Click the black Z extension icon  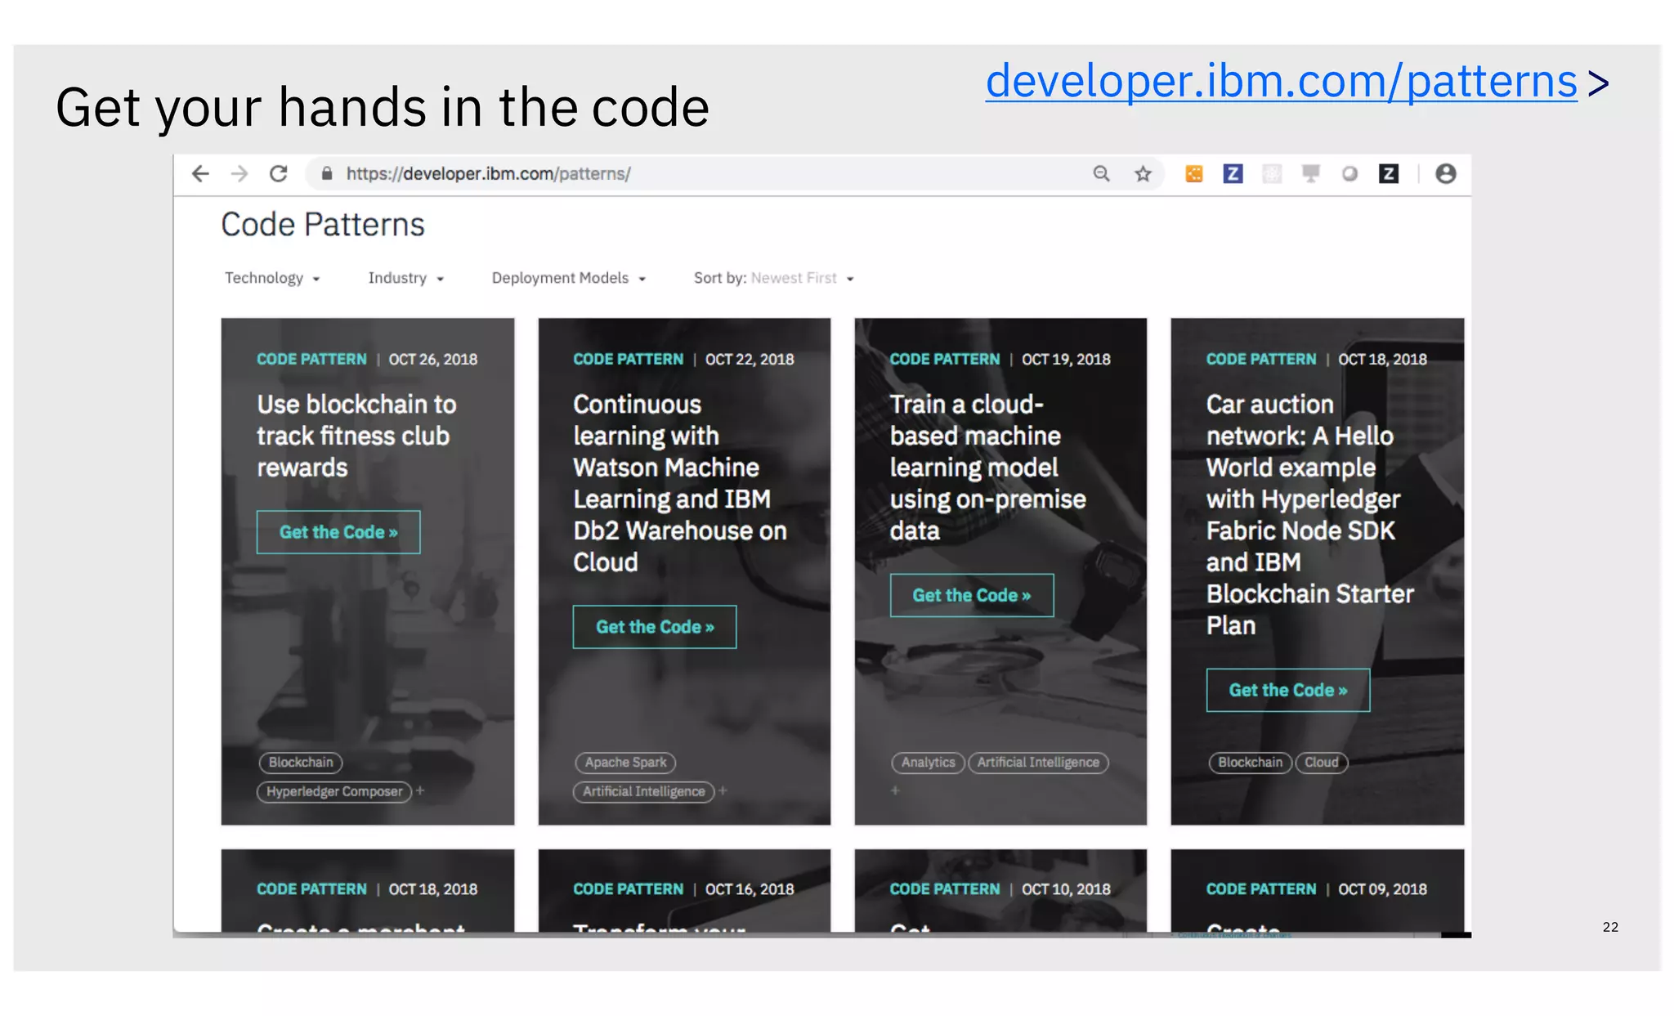point(1389,173)
